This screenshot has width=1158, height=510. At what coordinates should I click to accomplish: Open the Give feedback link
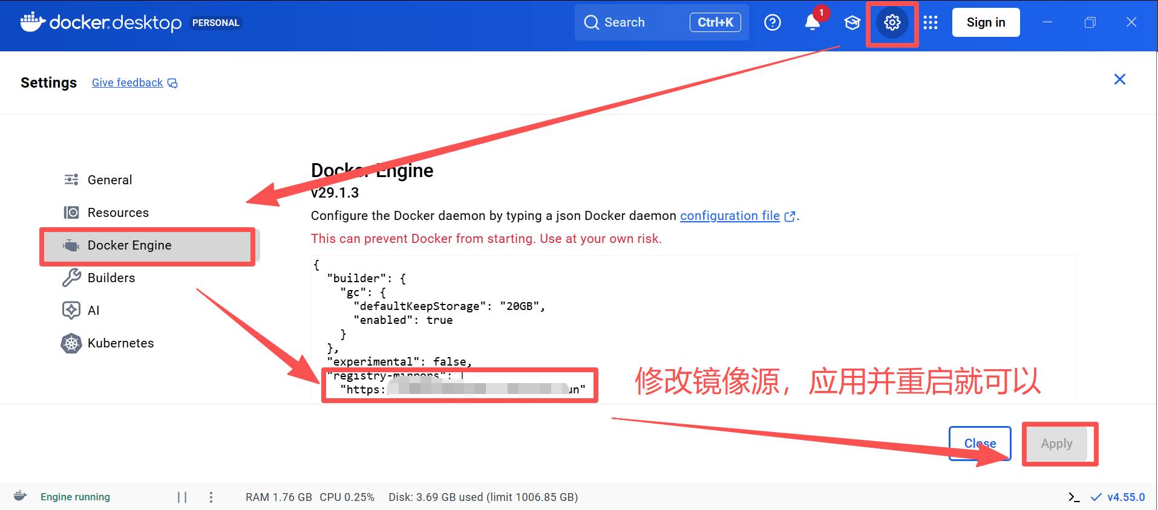click(127, 83)
